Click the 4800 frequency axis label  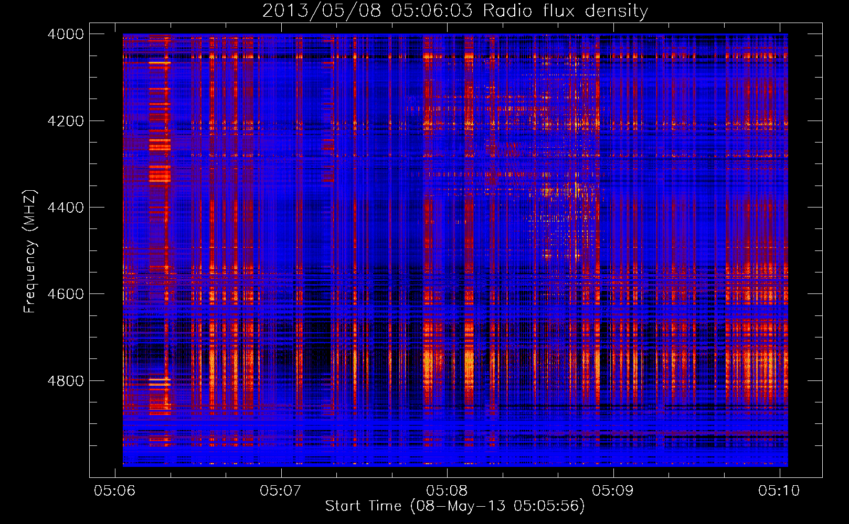tap(66, 381)
